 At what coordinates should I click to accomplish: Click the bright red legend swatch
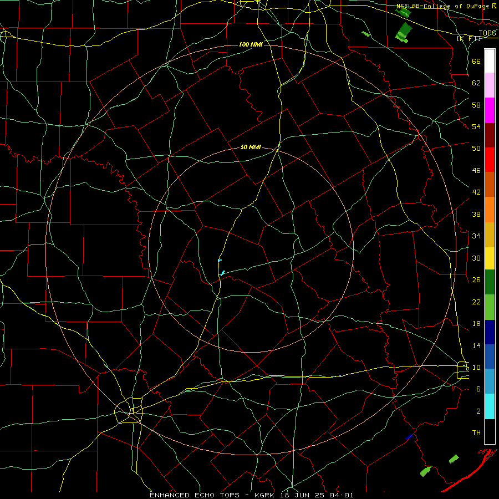(x=490, y=160)
